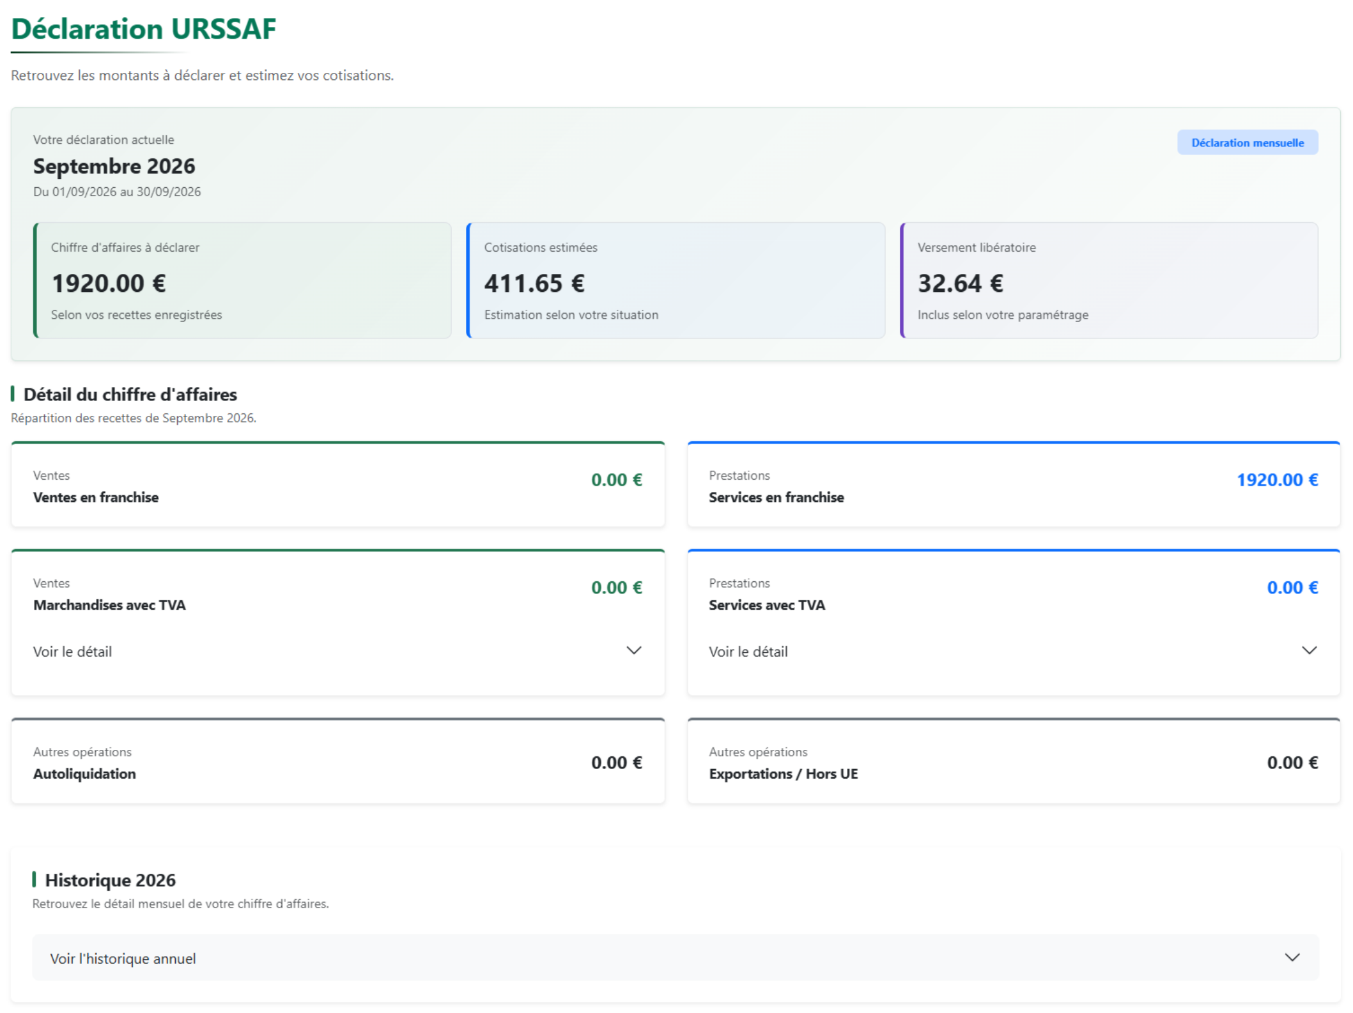Viewport: 1353px width, 1013px height.
Task: Click the Déclaration URSSAF page title
Action: coord(144,29)
